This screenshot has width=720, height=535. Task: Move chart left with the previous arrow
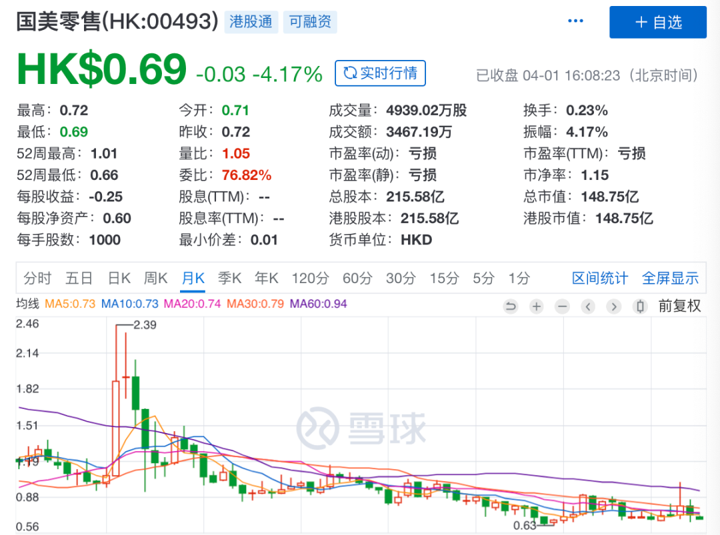(x=588, y=306)
